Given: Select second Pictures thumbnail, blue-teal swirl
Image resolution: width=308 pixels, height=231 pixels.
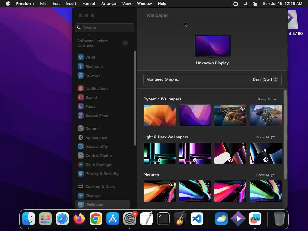Looking at the screenshot, I should pyautogui.click(x=195, y=191).
